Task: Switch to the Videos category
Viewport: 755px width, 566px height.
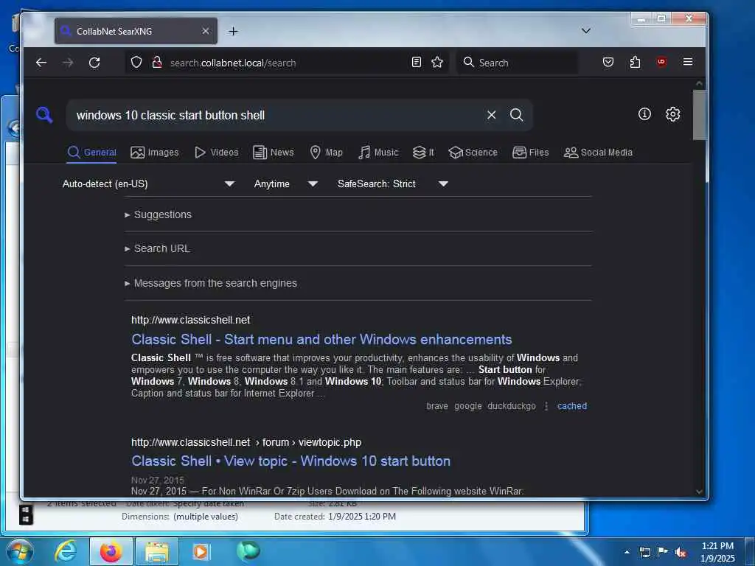Action: click(216, 153)
